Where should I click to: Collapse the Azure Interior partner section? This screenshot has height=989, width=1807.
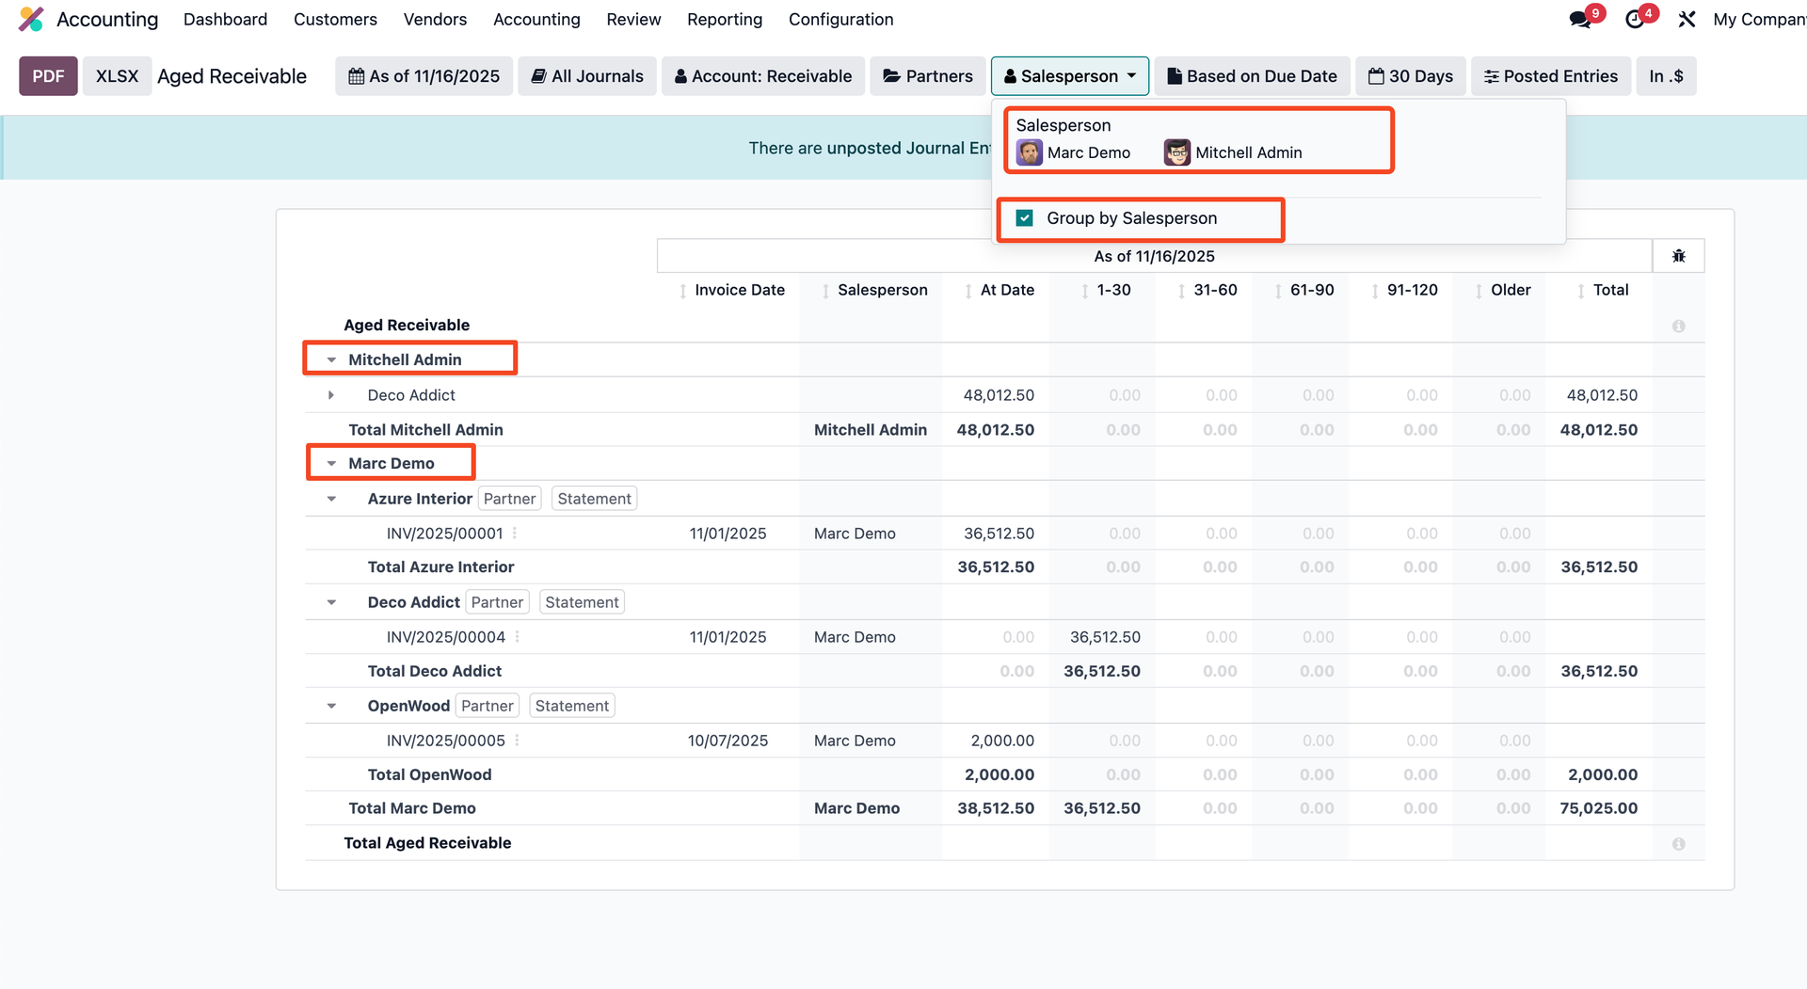click(x=331, y=500)
